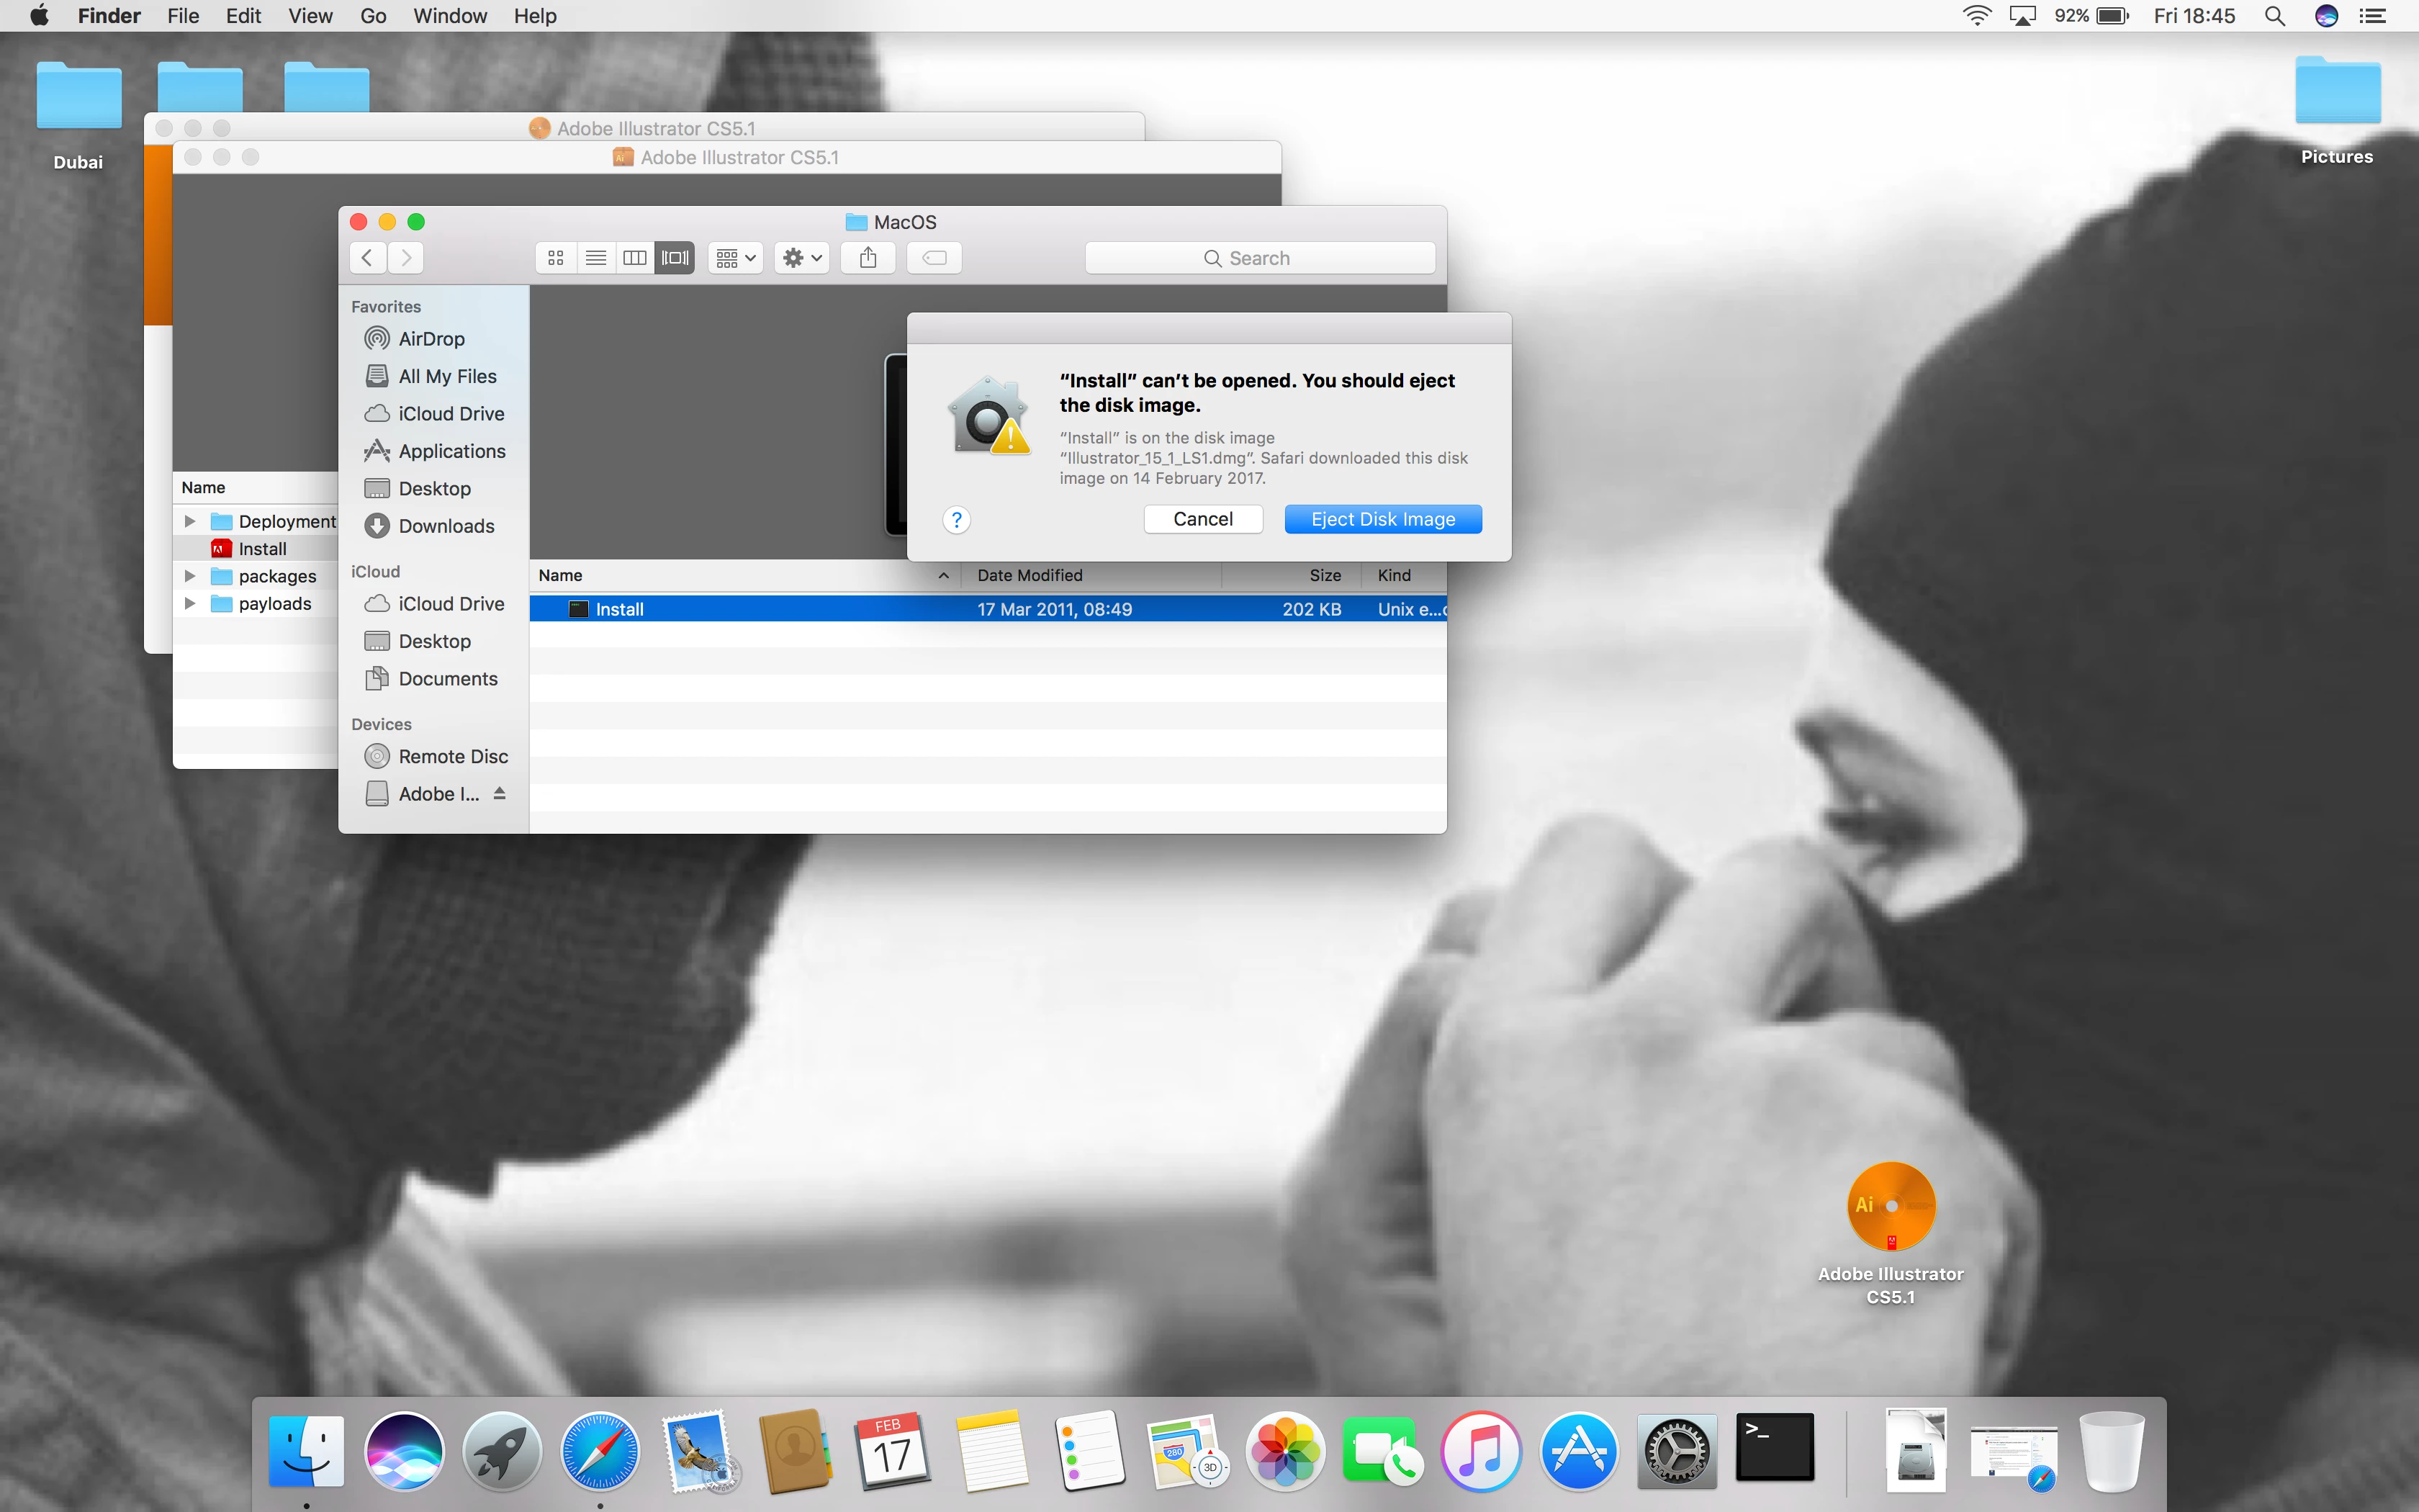Open Terminal from the Dock
The width and height of the screenshot is (2419, 1512).
coord(1774,1448)
